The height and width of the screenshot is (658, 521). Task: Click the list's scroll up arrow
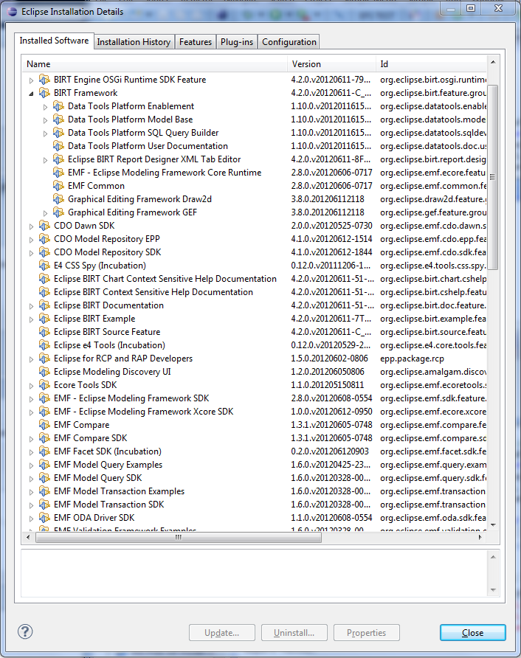(493, 62)
